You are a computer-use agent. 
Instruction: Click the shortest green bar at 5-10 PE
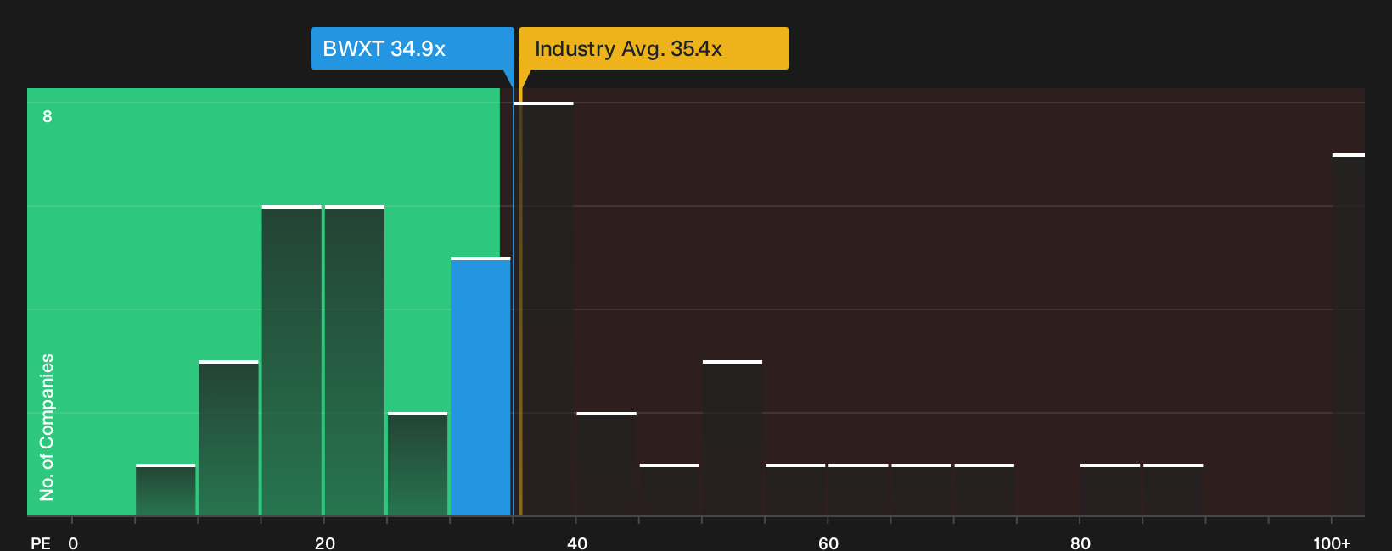pyautogui.click(x=166, y=490)
